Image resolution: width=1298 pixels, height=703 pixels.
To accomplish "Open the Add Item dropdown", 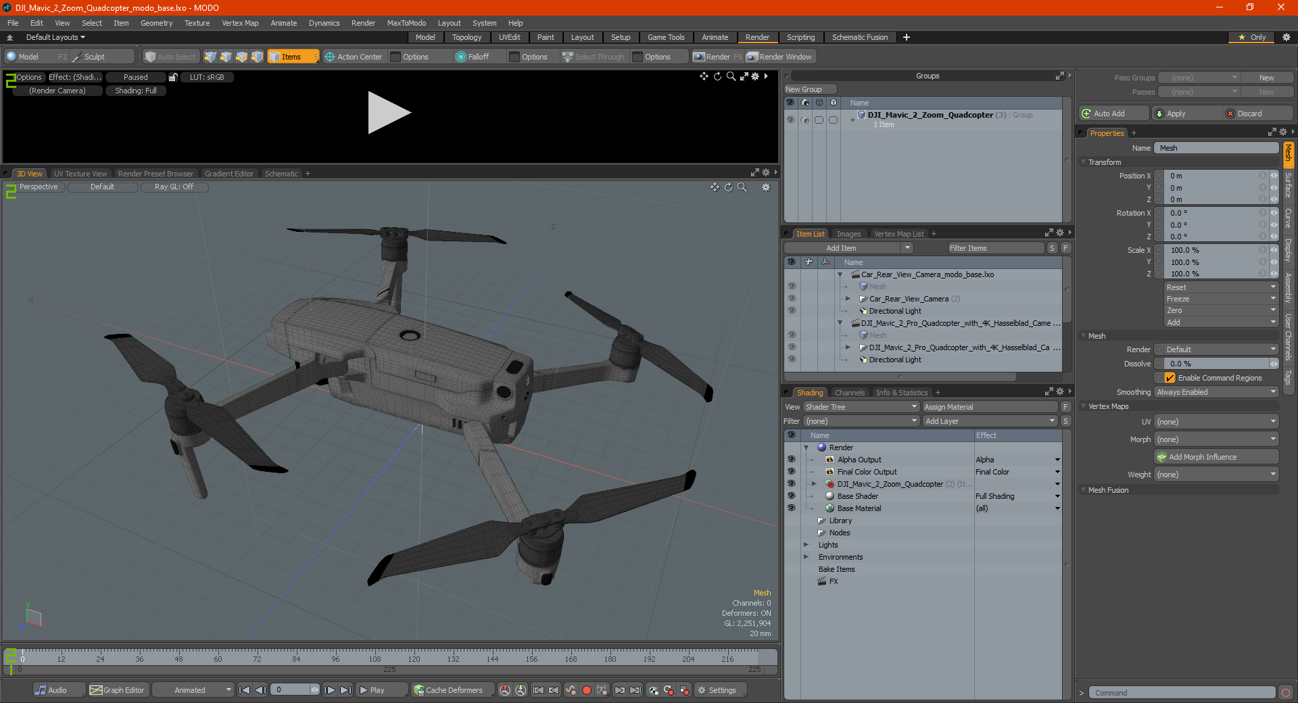I will [x=849, y=248].
